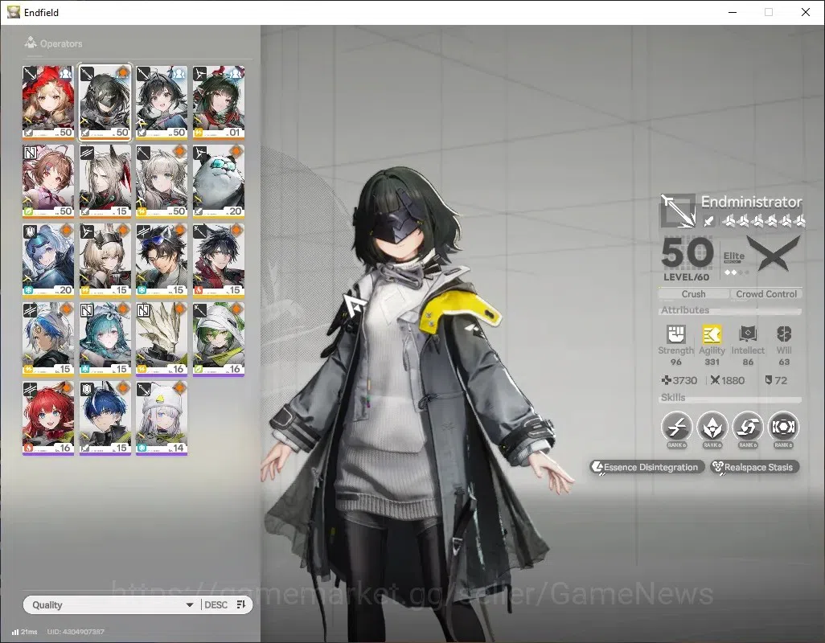Select the blue-haired level 20 shield operator card
The width and height of the screenshot is (825, 643).
48,260
